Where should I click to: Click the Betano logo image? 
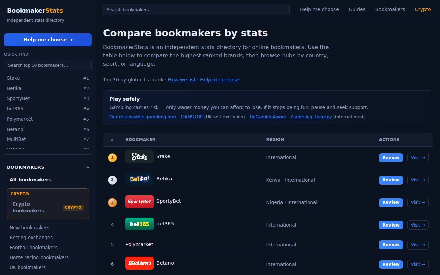click(140, 263)
